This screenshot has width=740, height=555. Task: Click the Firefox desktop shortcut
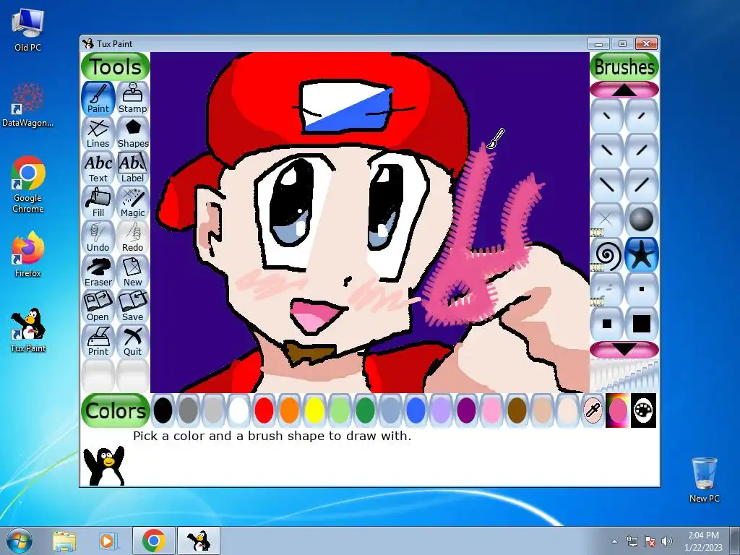28,254
